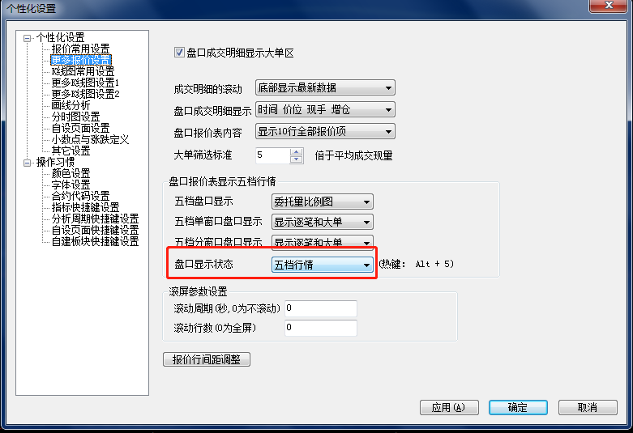Viewport: 633px width, 433px height.
Task: Confirm settings with 确定 button
Action: pos(518,407)
